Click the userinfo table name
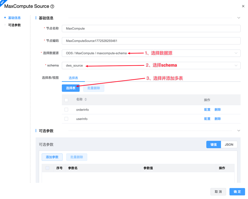This screenshot has width=248, height=199. pyautogui.click(x=82, y=119)
